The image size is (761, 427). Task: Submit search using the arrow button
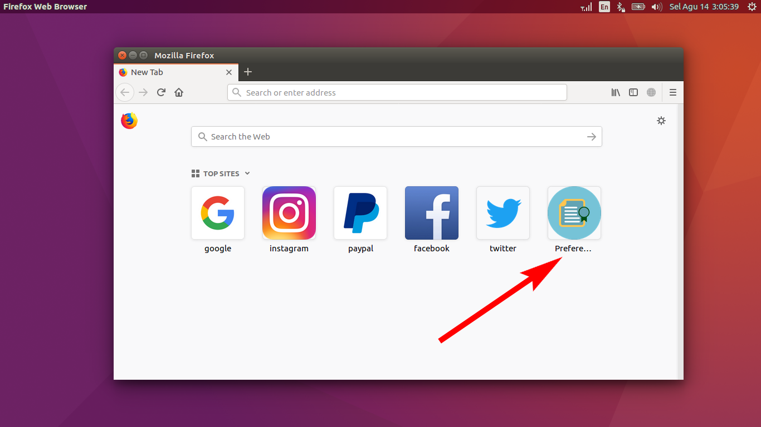click(x=592, y=137)
